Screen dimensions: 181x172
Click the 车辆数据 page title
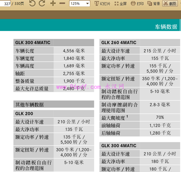pyautogui.click(x=166, y=27)
